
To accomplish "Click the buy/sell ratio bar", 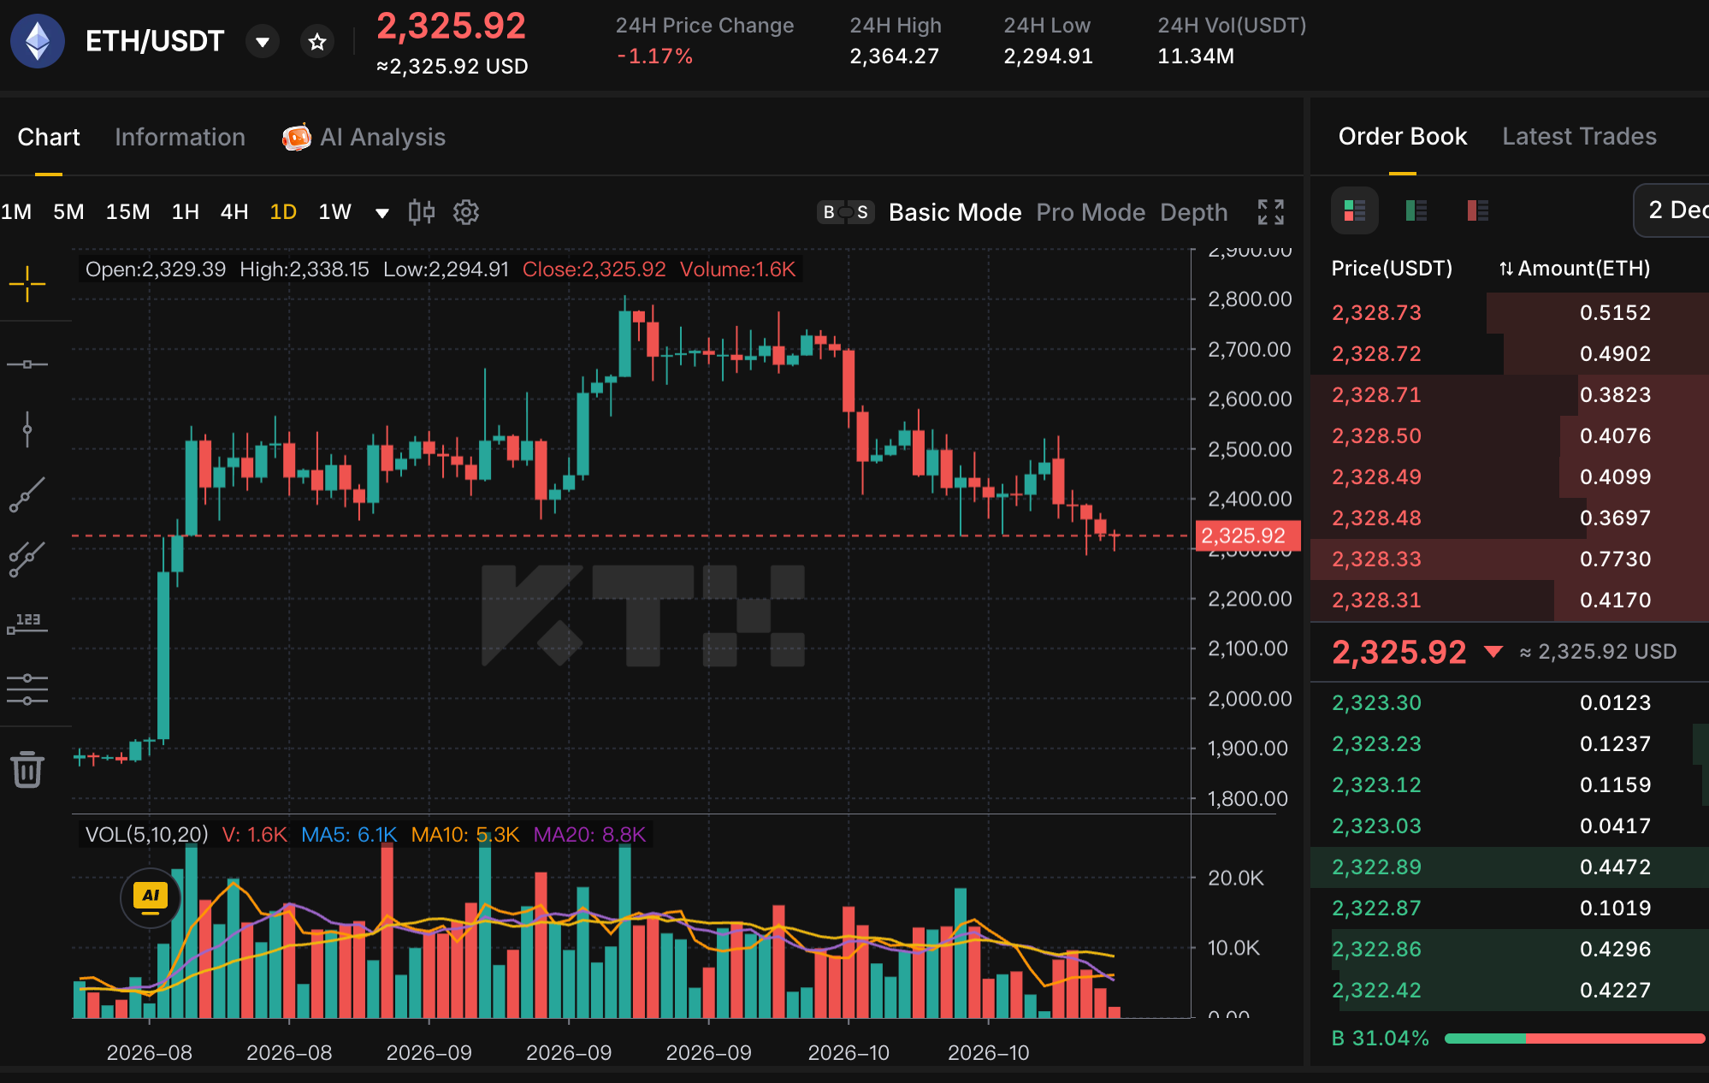I will (1574, 1038).
